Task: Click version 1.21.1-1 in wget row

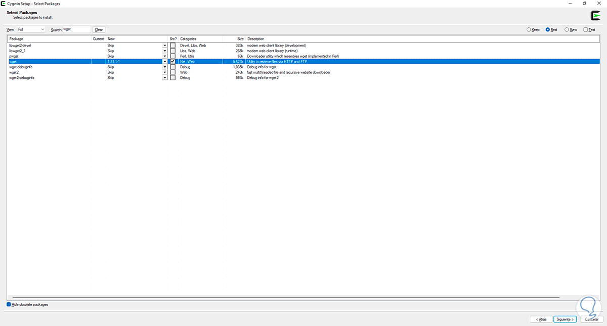Action: 114,62
